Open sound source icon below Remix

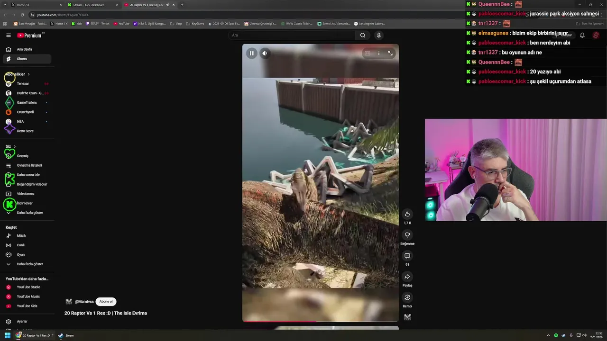[407, 317]
